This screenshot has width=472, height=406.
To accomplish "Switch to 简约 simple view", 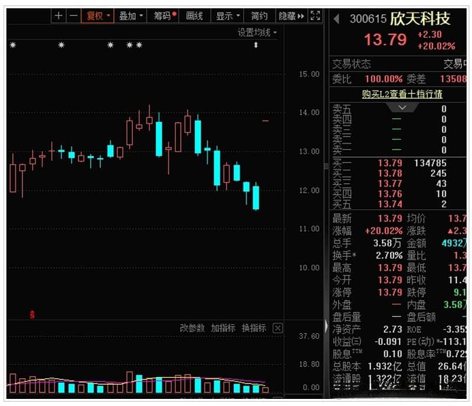I will [259, 16].
